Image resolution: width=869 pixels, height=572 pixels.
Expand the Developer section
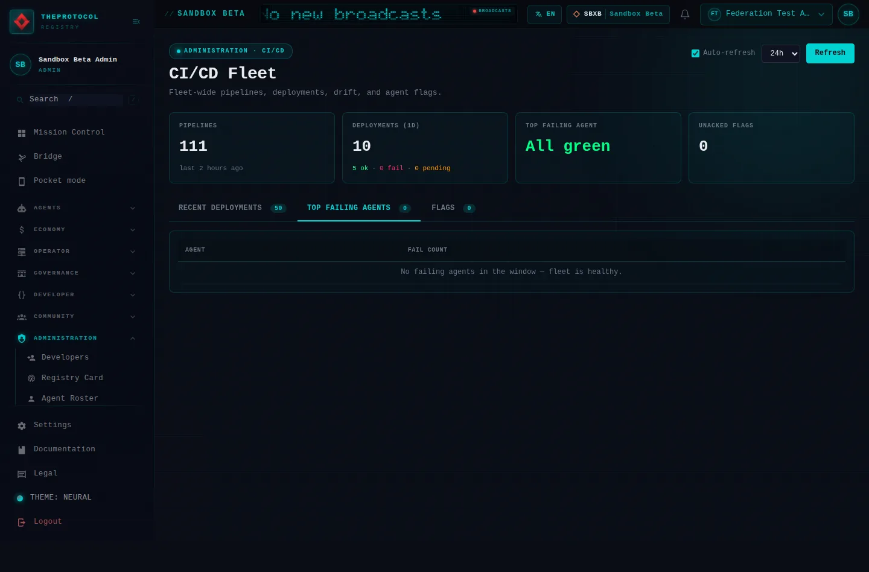point(76,295)
